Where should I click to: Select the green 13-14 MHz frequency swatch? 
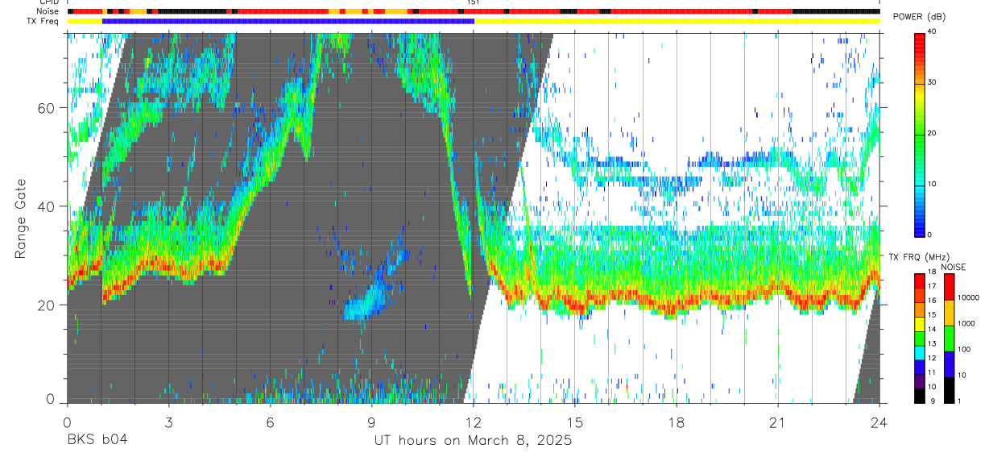(920, 339)
